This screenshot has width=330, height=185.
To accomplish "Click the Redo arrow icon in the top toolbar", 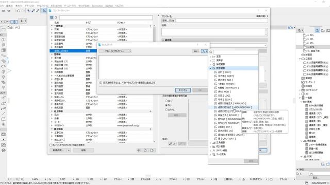I will coord(23,11).
